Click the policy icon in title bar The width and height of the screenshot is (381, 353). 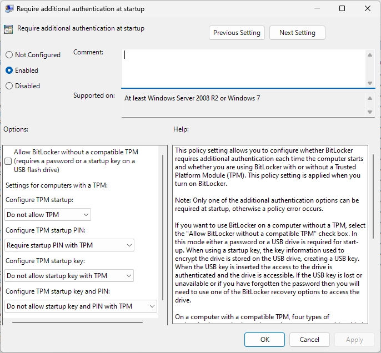pyautogui.click(x=8, y=9)
